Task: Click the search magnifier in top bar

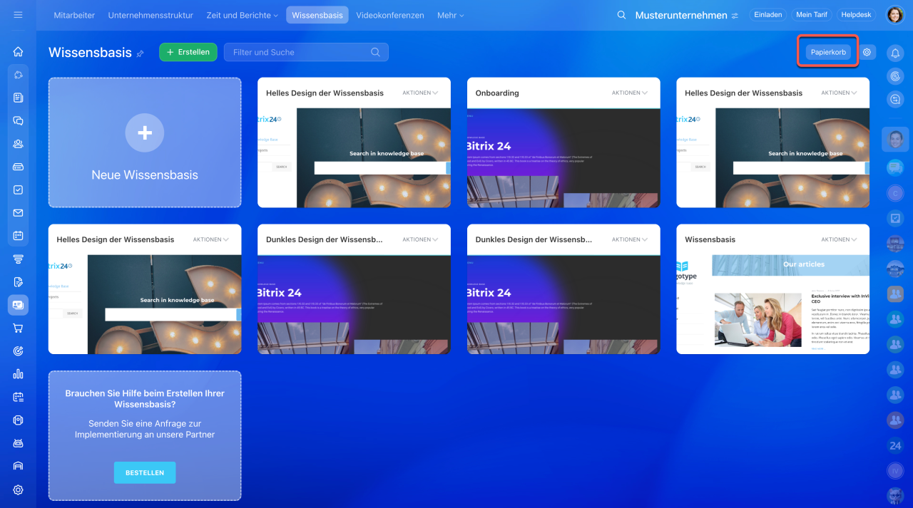Action: 621,15
